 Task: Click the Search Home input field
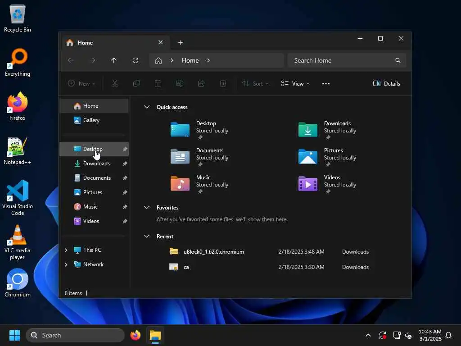tap(347, 60)
